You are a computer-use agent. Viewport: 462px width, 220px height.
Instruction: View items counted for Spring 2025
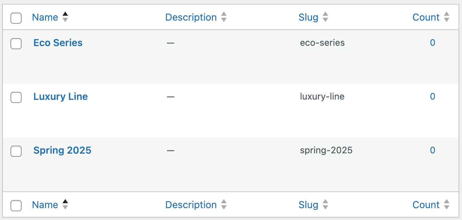432,151
